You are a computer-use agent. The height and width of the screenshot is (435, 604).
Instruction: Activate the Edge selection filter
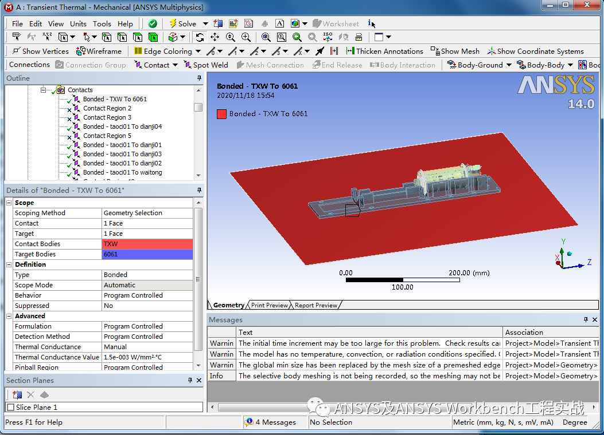[122, 37]
